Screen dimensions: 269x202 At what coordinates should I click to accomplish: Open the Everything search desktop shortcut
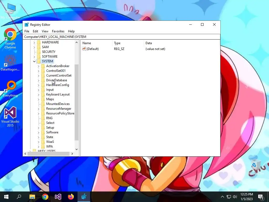point(10,89)
